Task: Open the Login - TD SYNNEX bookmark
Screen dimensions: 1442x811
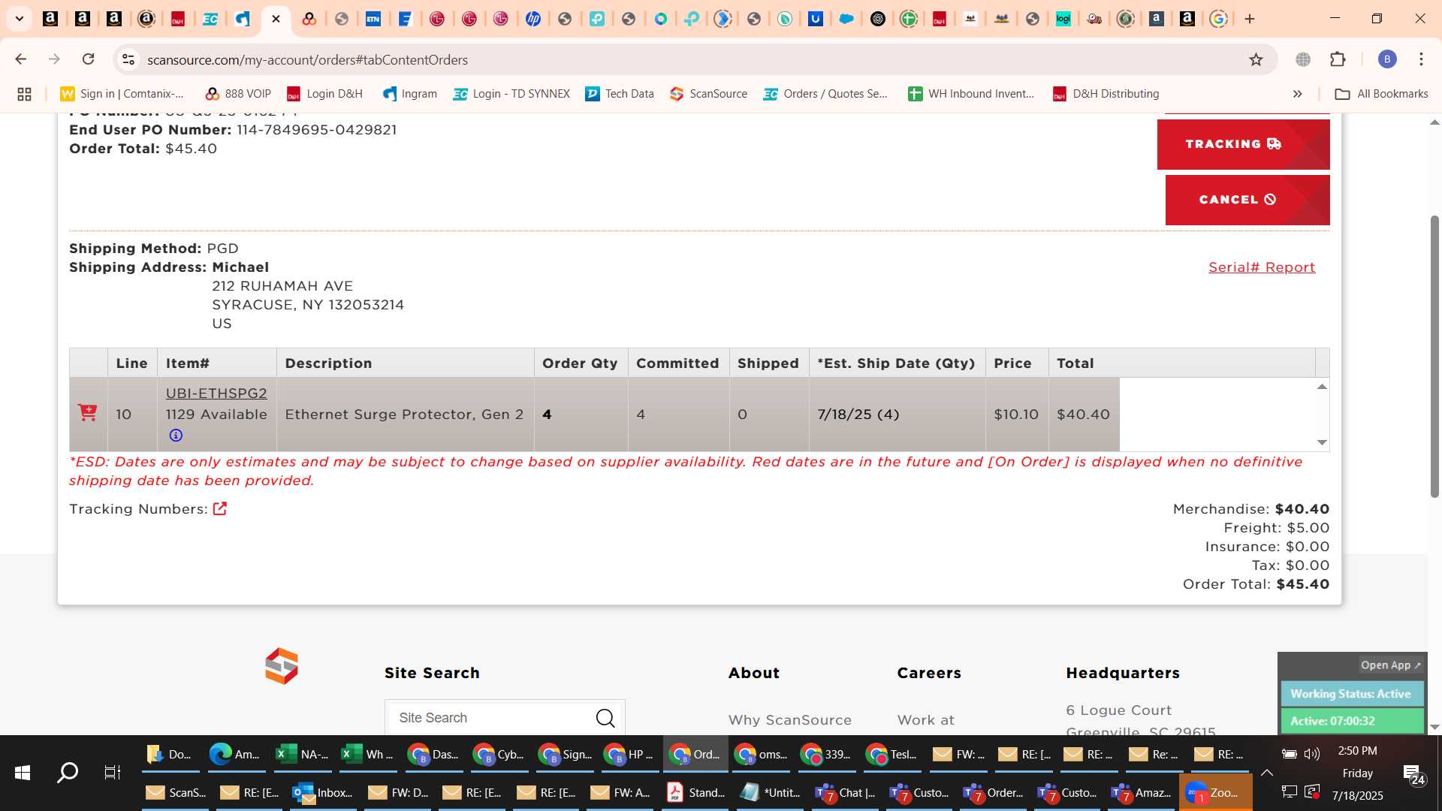Action: 511,94
